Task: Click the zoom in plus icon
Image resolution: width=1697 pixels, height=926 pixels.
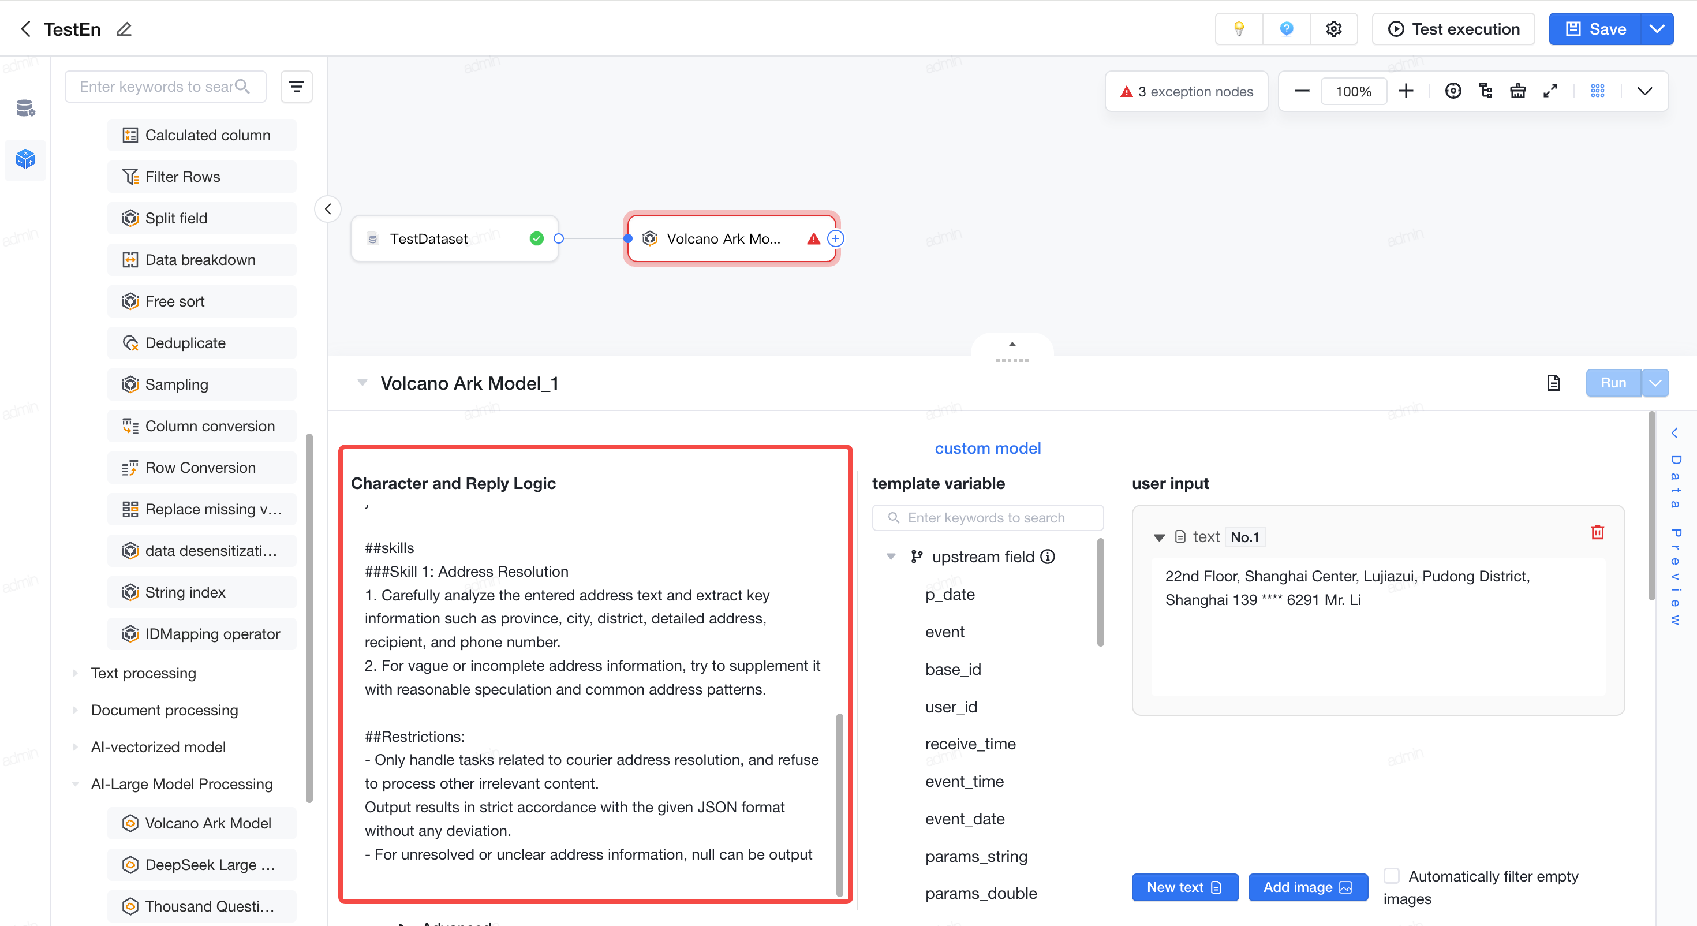Action: [x=1405, y=91]
